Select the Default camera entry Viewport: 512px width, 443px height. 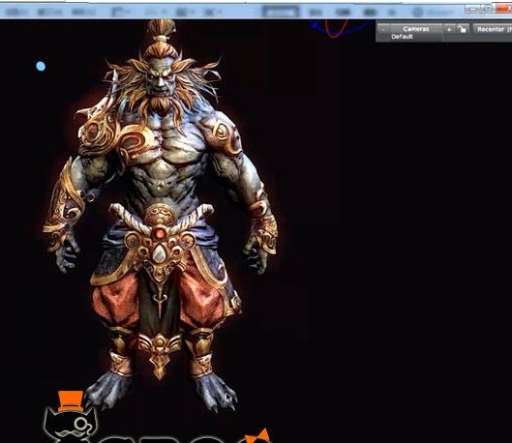tap(402, 37)
